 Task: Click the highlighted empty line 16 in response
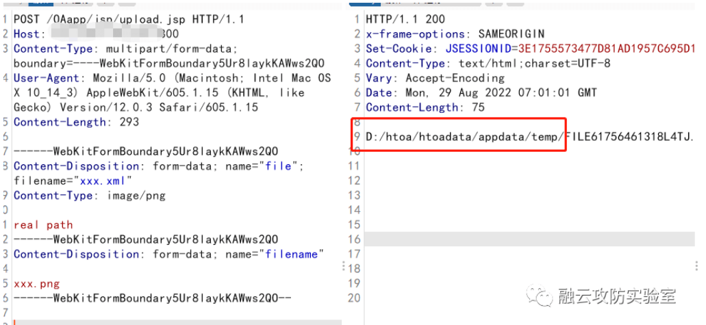point(527,239)
